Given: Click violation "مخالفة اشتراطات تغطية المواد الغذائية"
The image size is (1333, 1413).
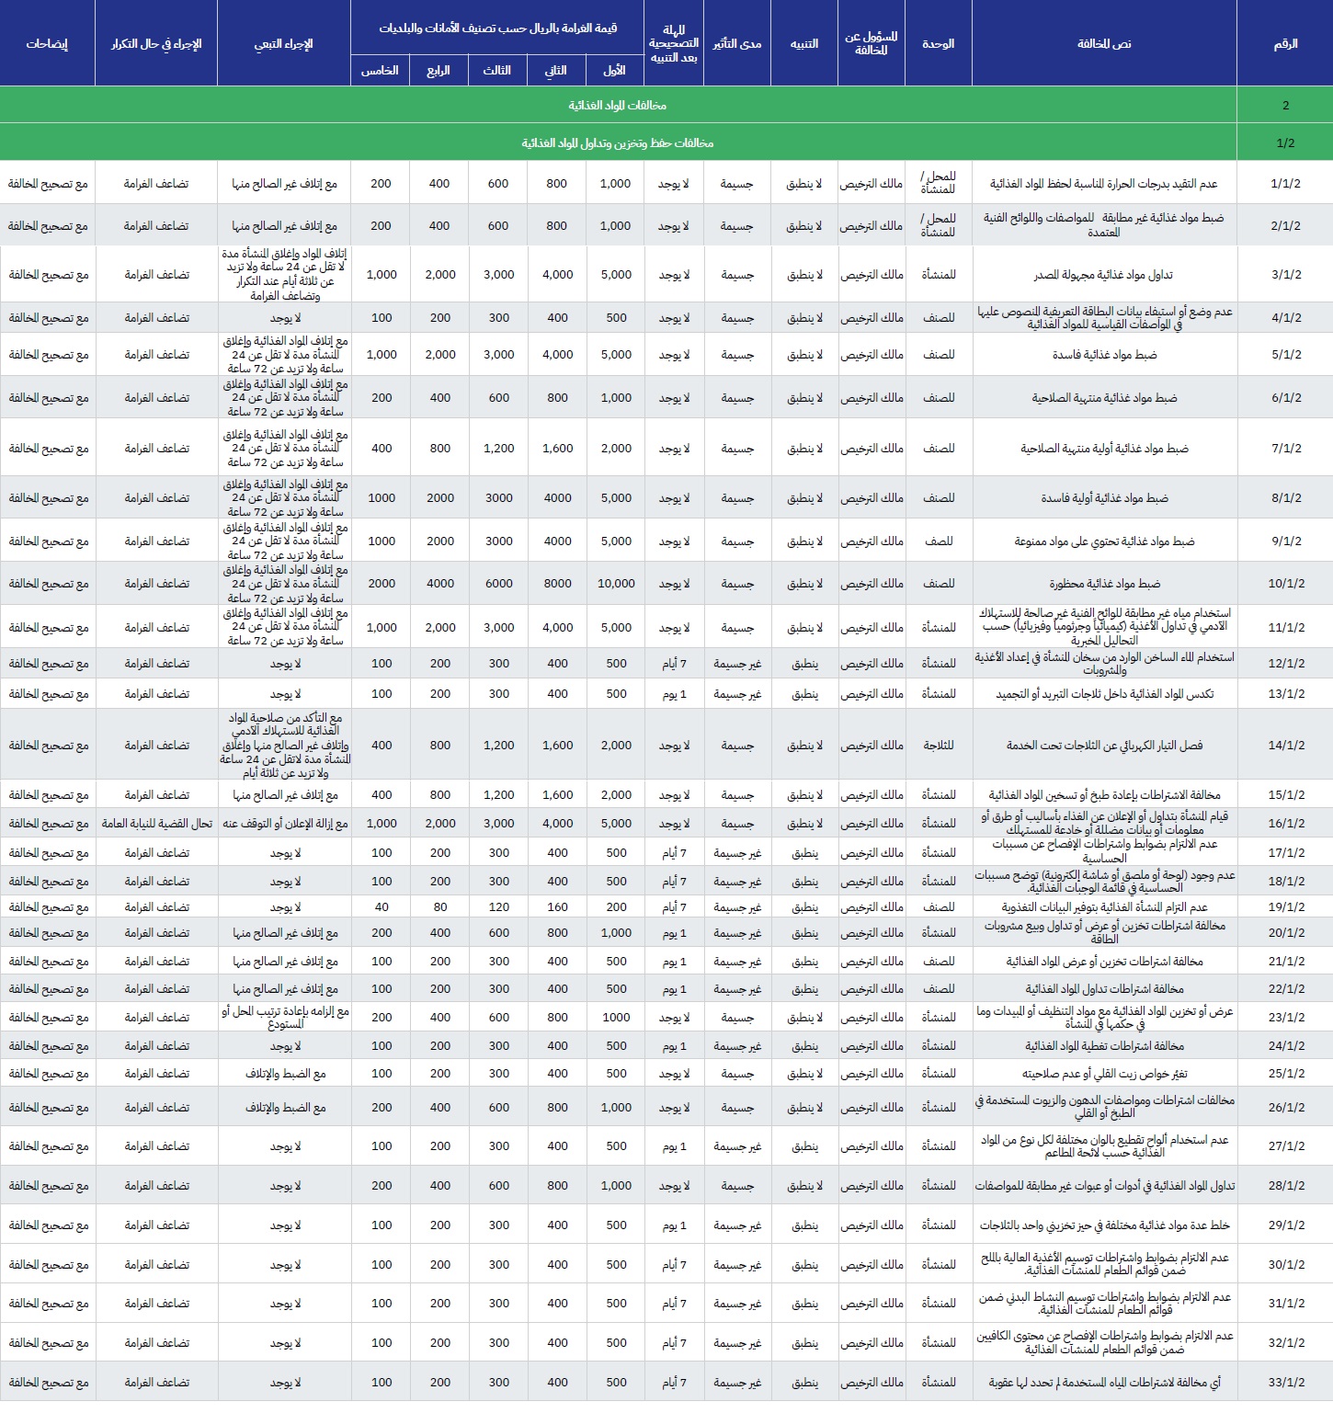Looking at the screenshot, I should [1104, 1045].
